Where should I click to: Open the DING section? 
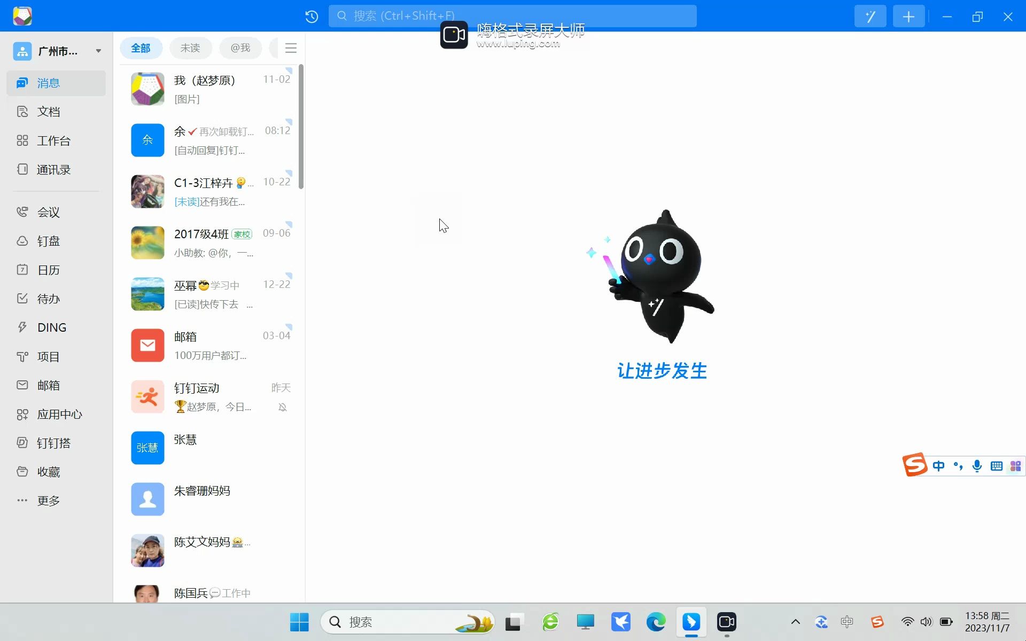click(56, 327)
